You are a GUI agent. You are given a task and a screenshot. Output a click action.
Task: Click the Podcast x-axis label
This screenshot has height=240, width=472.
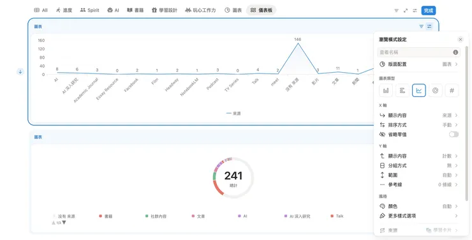coord(212,84)
